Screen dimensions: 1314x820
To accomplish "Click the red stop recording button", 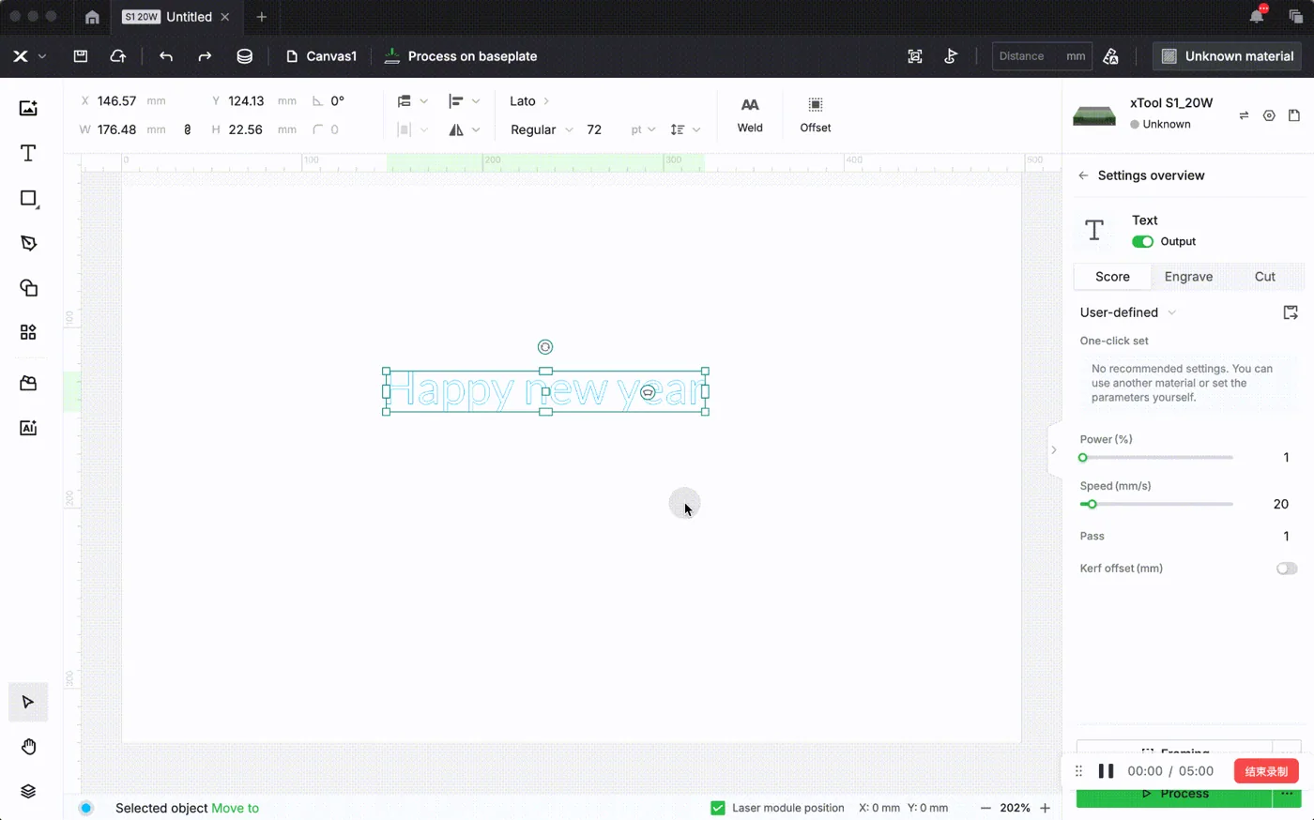I will pos(1266,771).
